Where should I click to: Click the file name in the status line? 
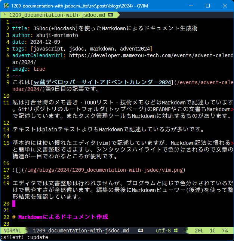pos(81,231)
